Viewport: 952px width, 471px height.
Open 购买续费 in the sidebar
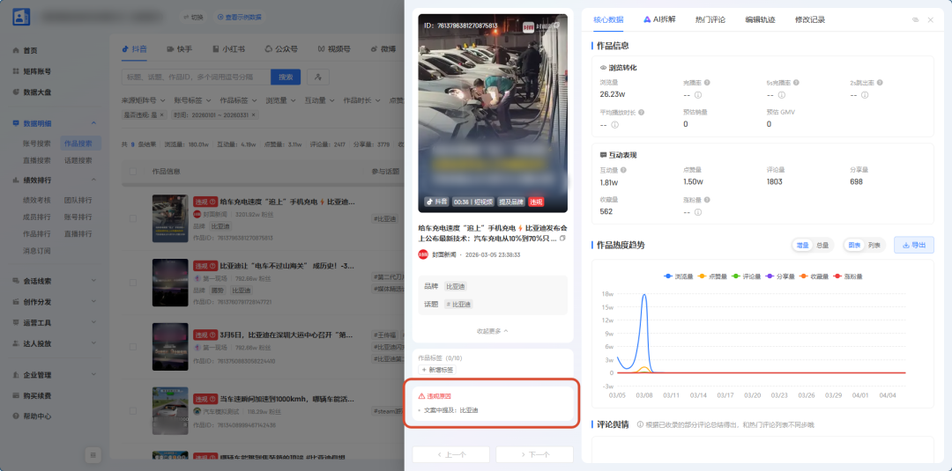click(x=36, y=396)
